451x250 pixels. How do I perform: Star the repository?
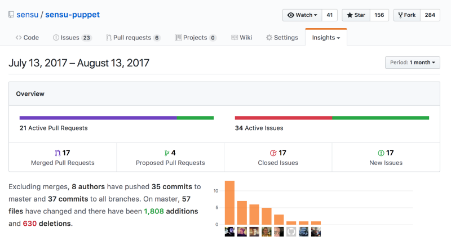click(356, 15)
